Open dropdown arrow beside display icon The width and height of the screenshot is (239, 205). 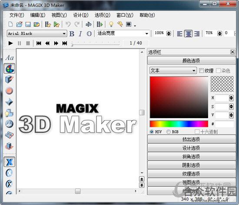point(135,26)
